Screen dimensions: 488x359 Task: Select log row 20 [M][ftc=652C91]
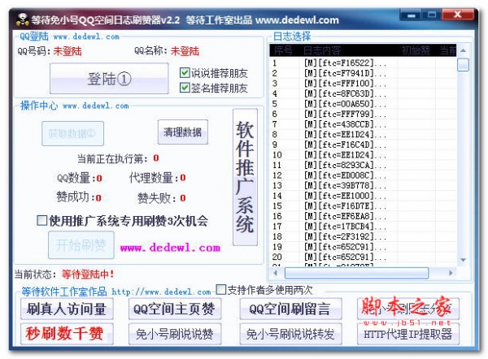tap(363, 257)
